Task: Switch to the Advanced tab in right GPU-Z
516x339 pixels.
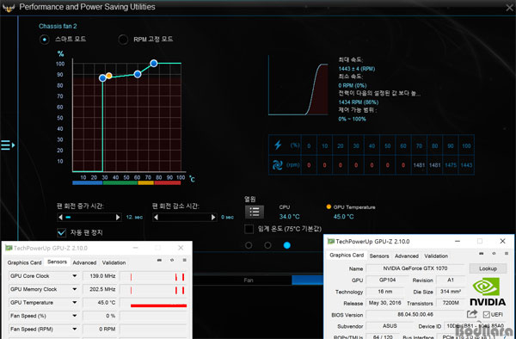Action: (407, 256)
